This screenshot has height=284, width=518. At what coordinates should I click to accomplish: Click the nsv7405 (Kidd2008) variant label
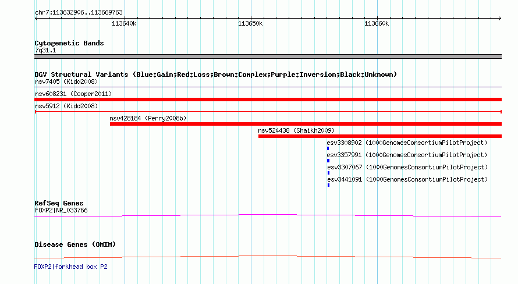point(66,81)
